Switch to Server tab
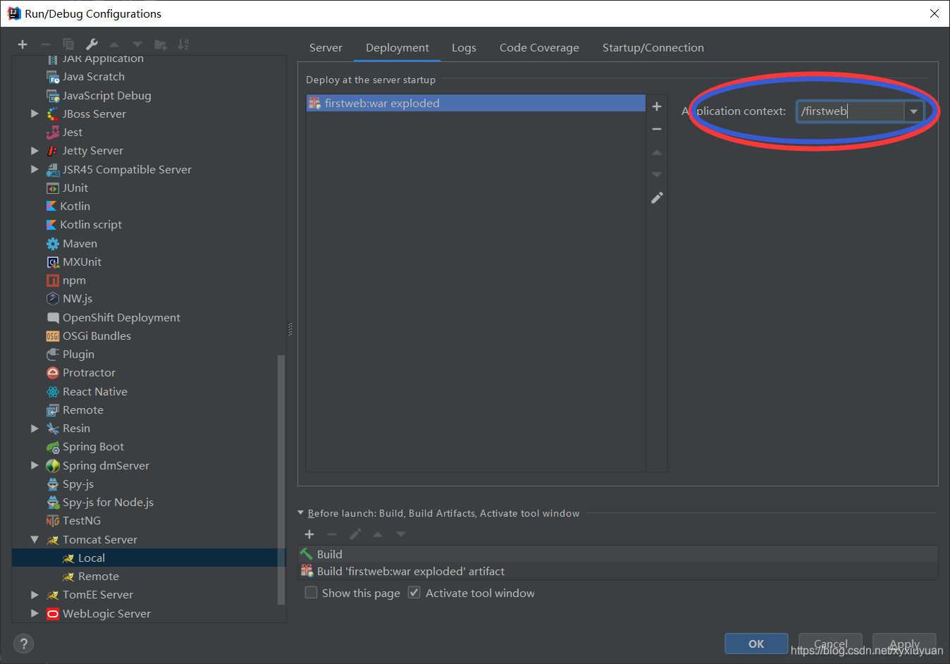The width and height of the screenshot is (950, 664). pyautogui.click(x=326, y=48)
